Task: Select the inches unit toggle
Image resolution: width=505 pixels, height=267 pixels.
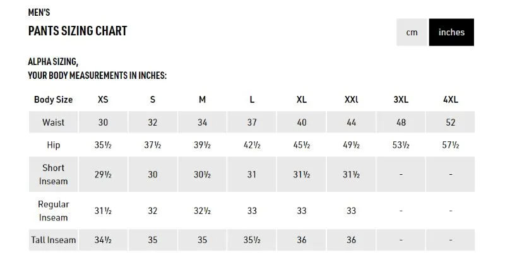Action: coord(451,32)
